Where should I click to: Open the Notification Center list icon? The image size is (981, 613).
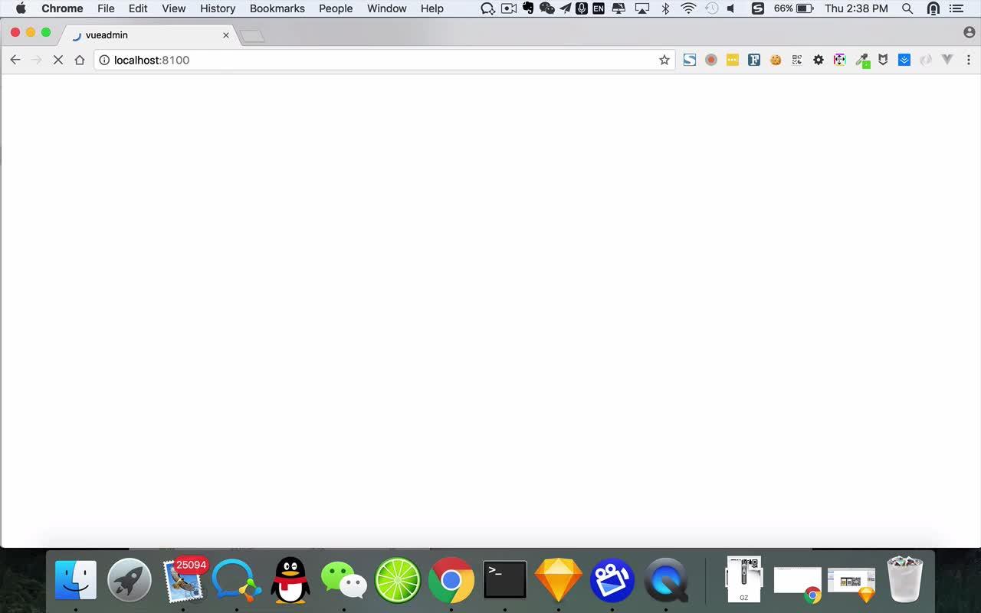click(x=956, y=8)
